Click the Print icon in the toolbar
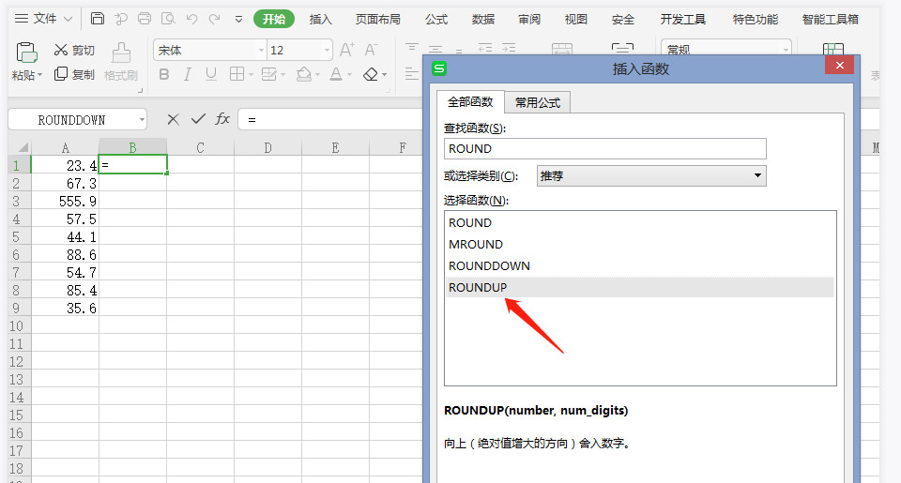 point(144,19)
